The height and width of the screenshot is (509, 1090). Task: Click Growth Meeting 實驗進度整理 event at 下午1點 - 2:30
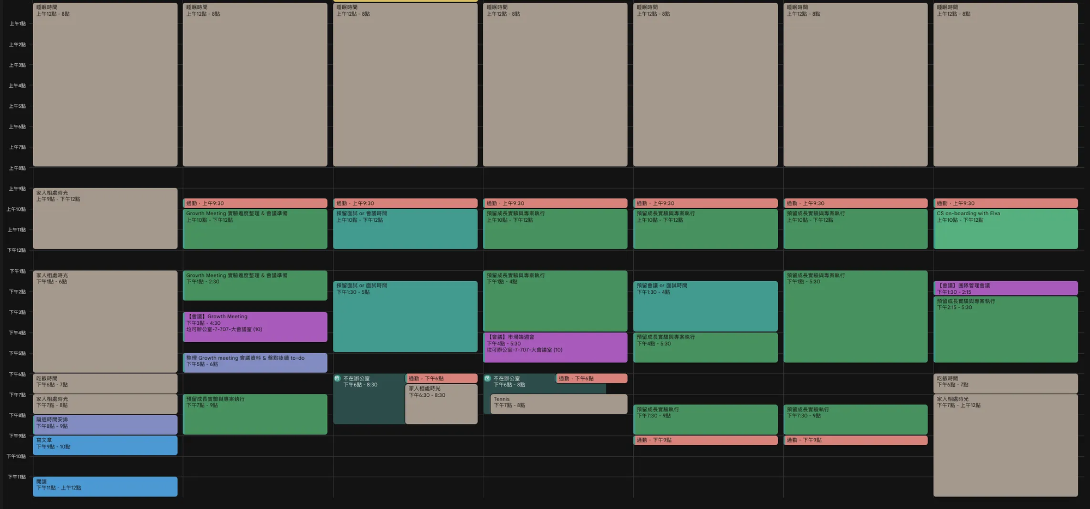tap(255, 285)
